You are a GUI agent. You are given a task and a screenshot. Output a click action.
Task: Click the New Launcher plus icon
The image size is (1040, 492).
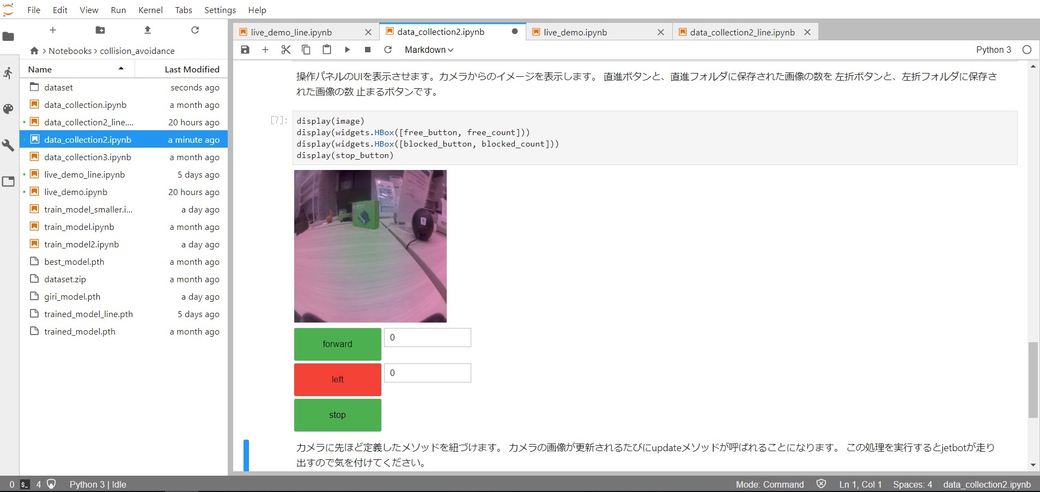(53, 30)
